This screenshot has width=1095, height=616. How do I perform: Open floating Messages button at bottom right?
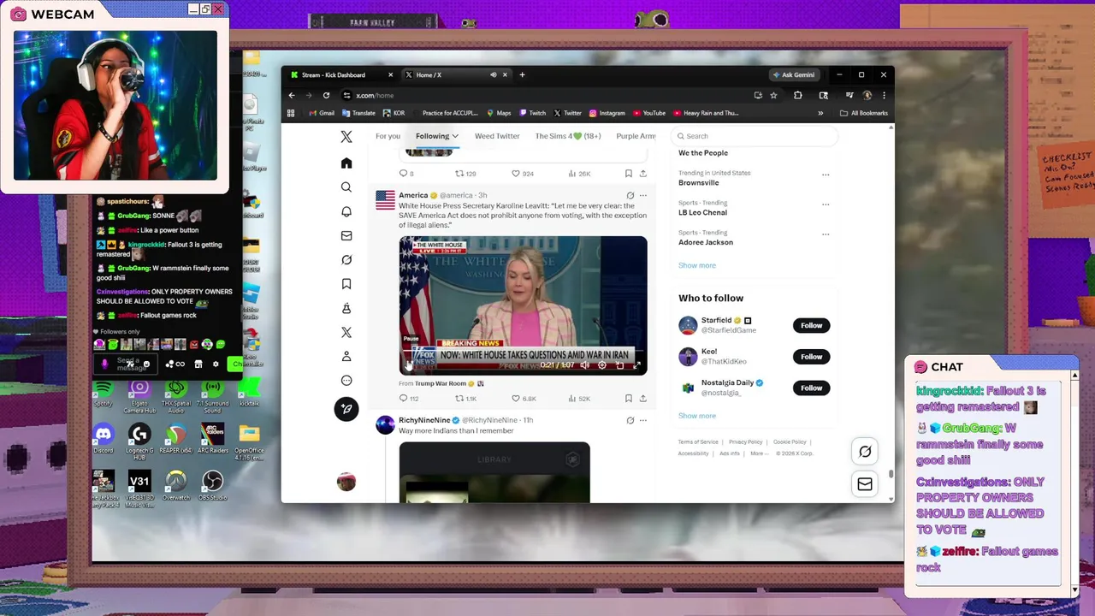[865, 484]
